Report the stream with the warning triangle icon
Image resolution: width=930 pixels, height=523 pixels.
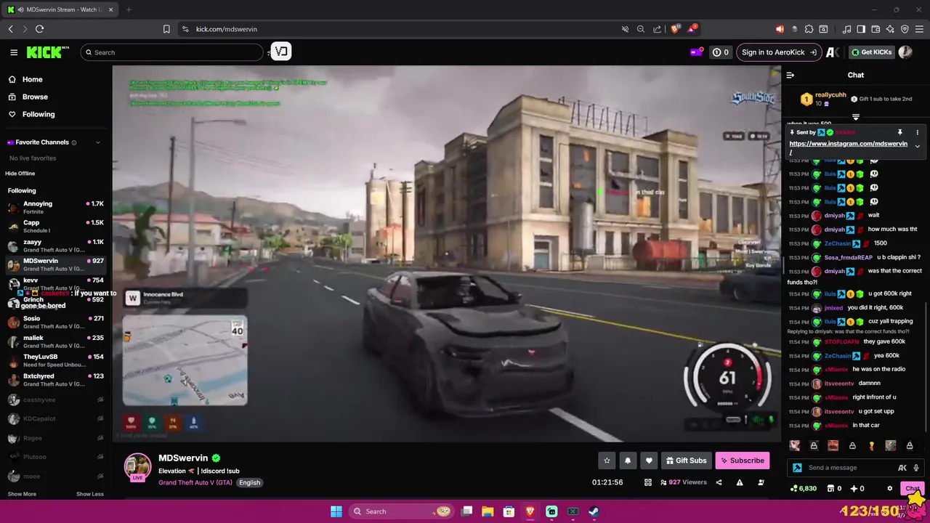click(x=740, y=482)
